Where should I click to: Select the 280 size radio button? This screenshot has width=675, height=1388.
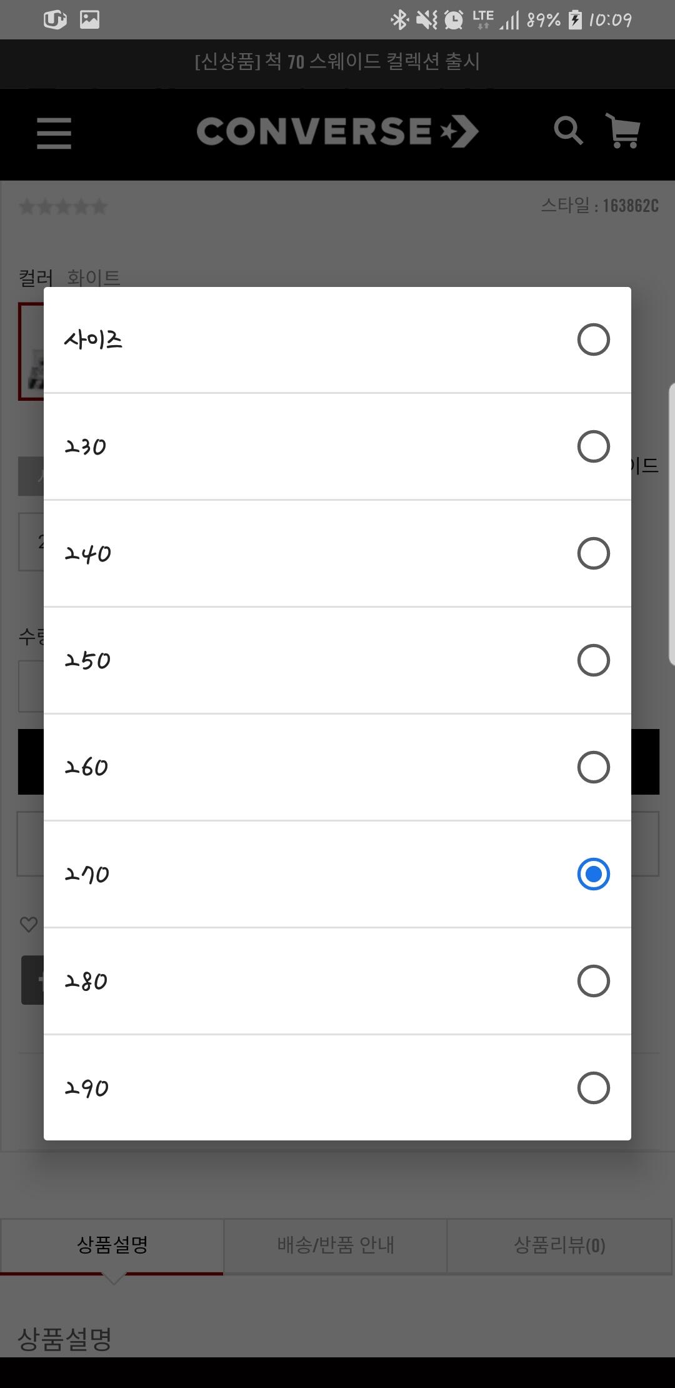pos(593,981)
